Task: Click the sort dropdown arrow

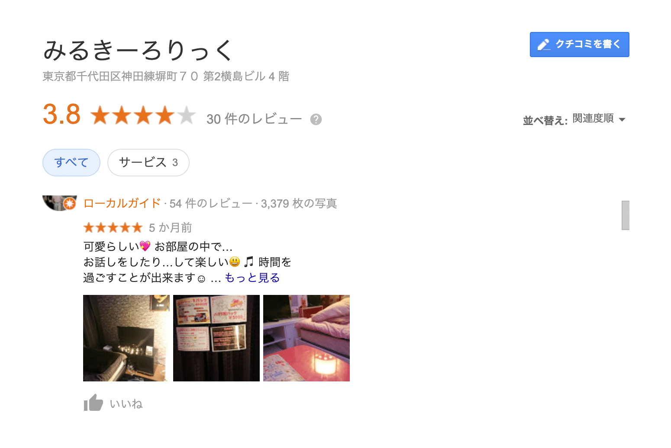Action: pos(622,119)
